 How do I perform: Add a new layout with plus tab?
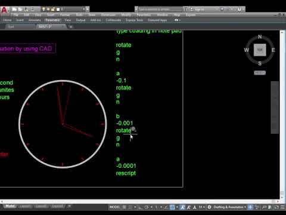pyautogui.click(x=70, y=206)
